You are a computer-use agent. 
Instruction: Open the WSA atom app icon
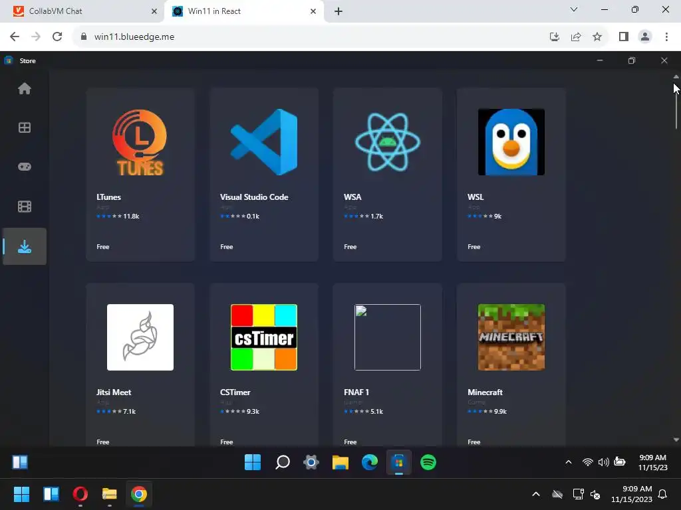(x=388, y=142)
